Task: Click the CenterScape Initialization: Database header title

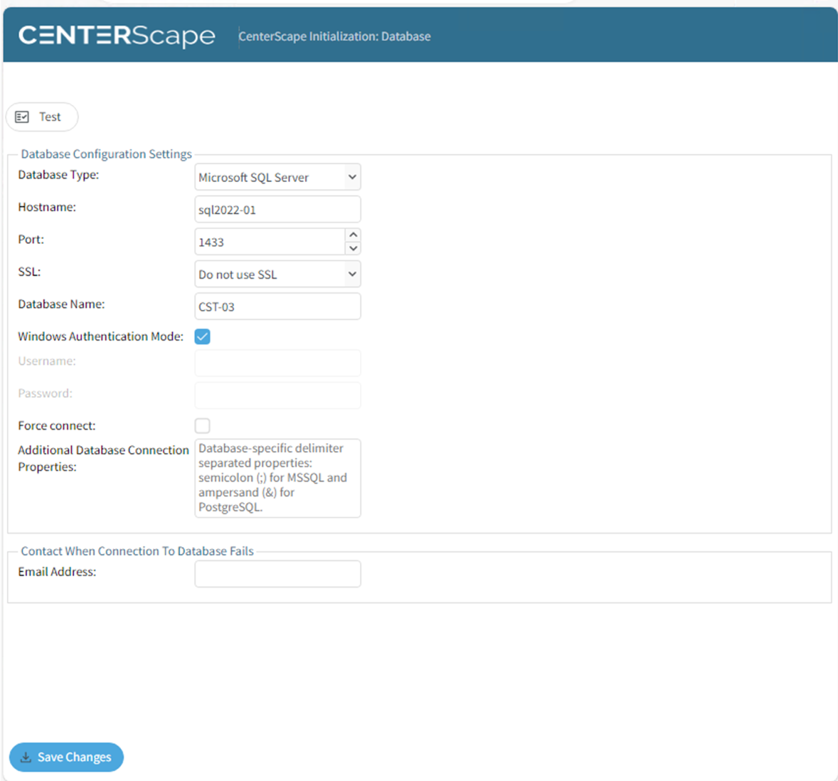Action: click(x=334, y=36)
